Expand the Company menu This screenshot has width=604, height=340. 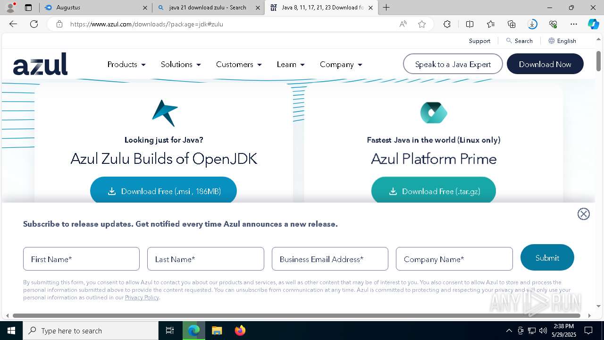pos(341,64)
